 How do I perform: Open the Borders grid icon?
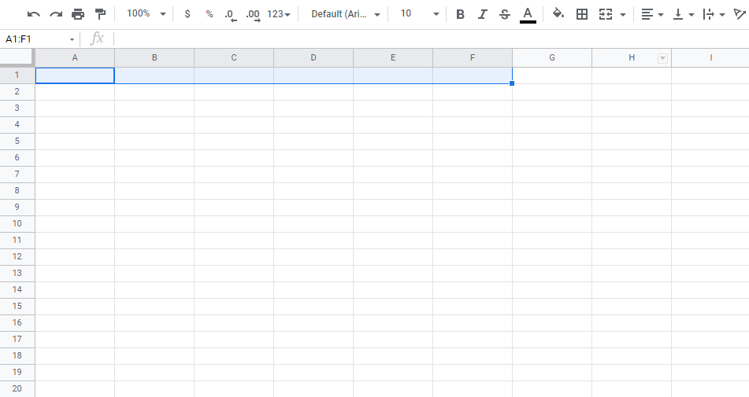(582, 14)
